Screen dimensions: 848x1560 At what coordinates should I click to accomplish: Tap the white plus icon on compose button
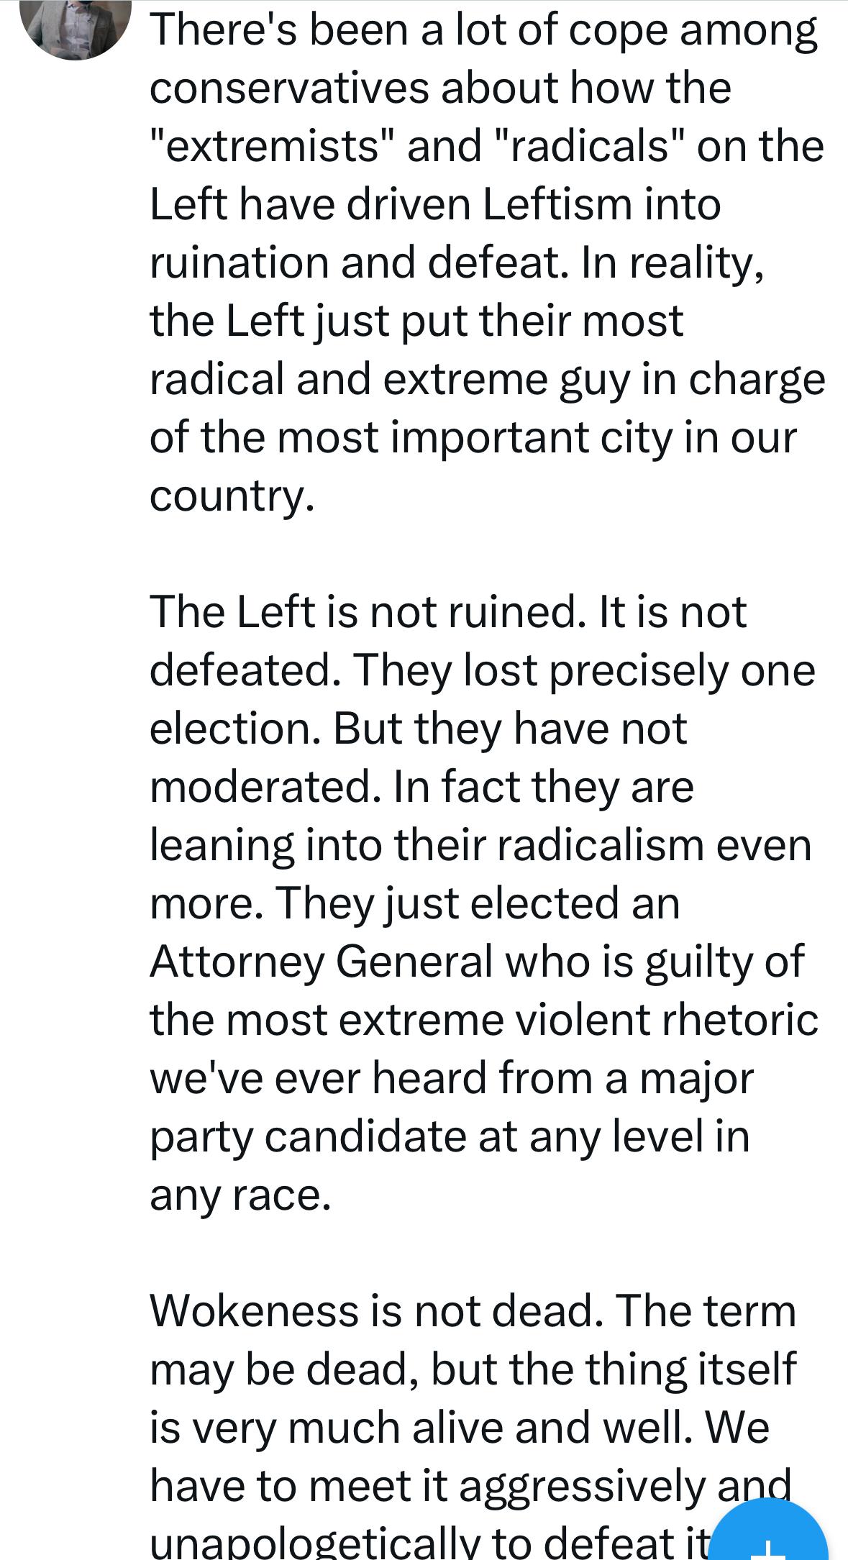coord(769,1550)
